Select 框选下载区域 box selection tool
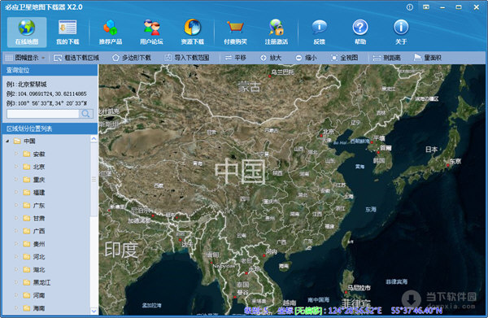Viewport: 488px width, 318px height. coord(76,58)
